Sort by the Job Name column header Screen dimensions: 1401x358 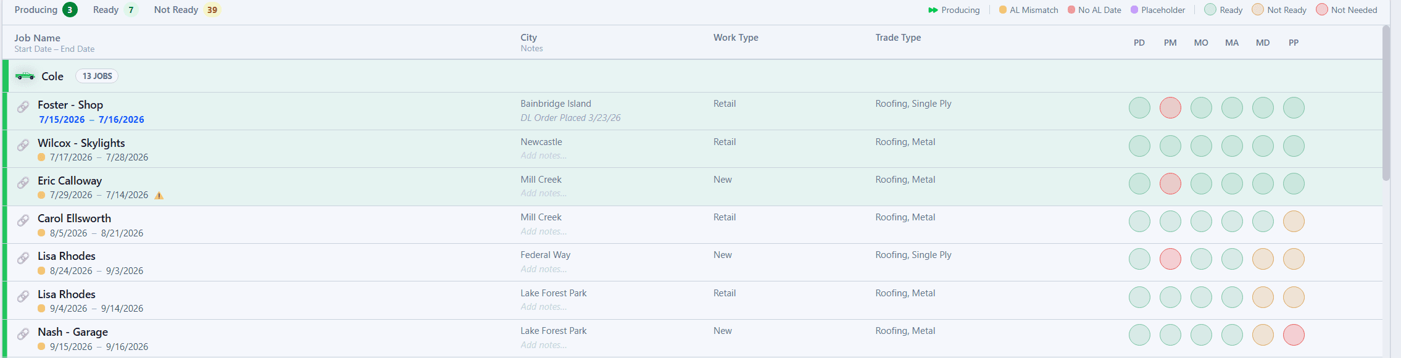tap(37, 38)
